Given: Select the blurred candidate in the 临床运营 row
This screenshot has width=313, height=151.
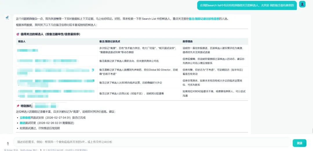Looking at the screenshot, I should coord(56,83).
